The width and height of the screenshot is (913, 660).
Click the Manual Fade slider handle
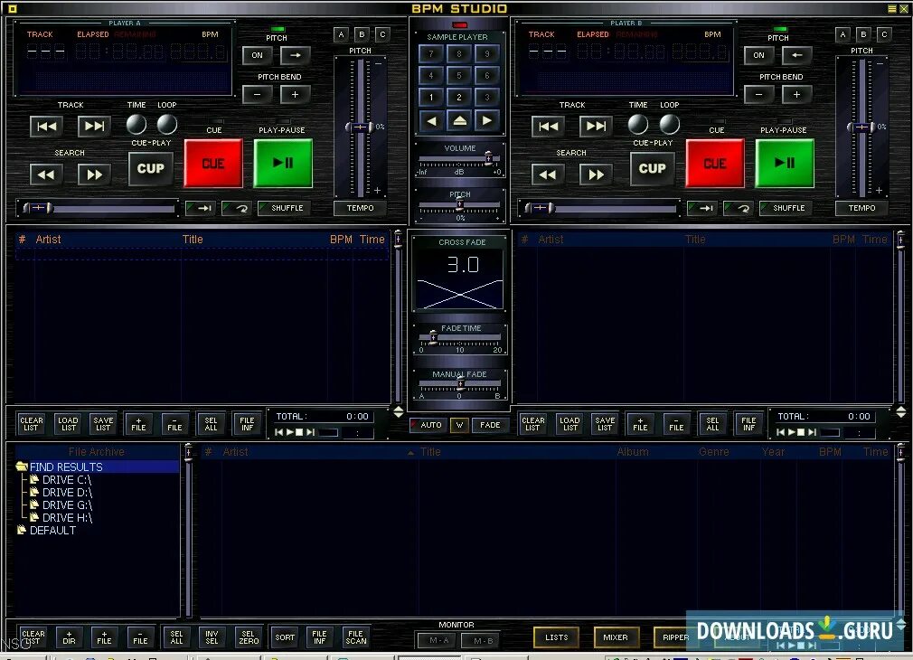(460, 382)
